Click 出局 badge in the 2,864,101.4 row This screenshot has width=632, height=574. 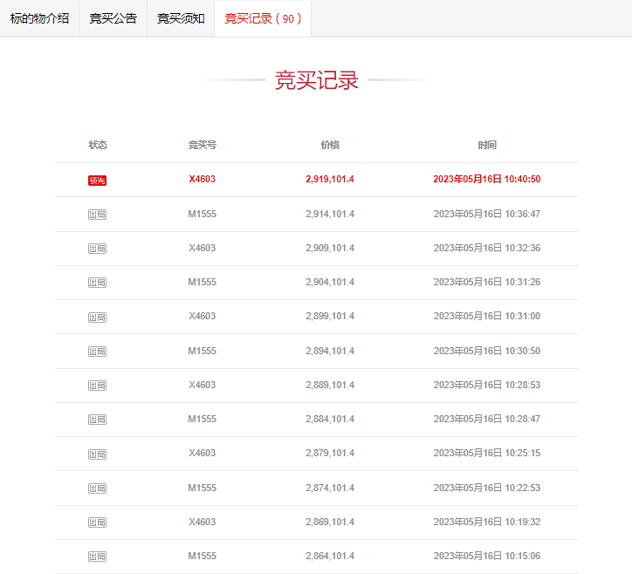point(97,557)
